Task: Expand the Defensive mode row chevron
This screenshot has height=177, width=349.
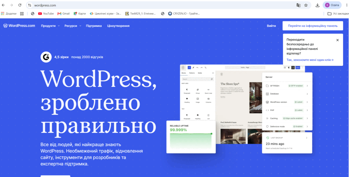Action: (307, 126)
